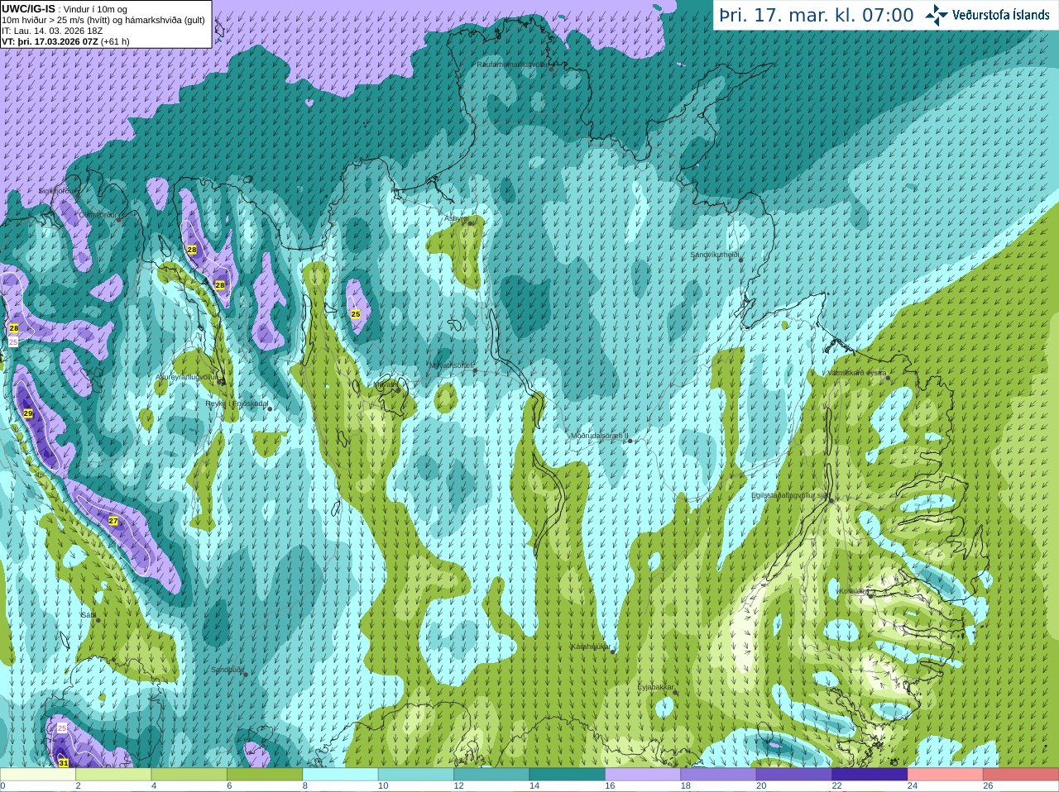
Task: Click the Reykir í Fnjóskadal station label
Action: coord(237,404)
